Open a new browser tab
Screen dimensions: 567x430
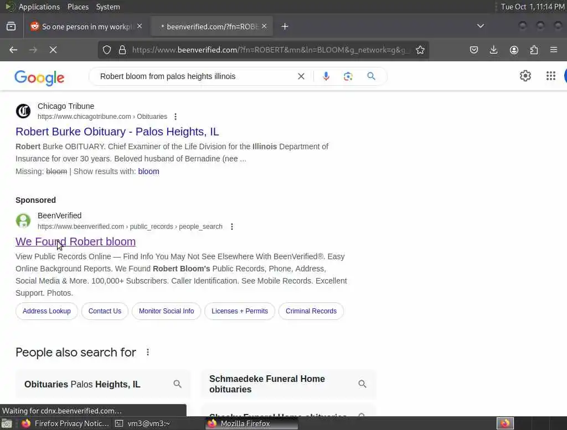coord(285,27)
